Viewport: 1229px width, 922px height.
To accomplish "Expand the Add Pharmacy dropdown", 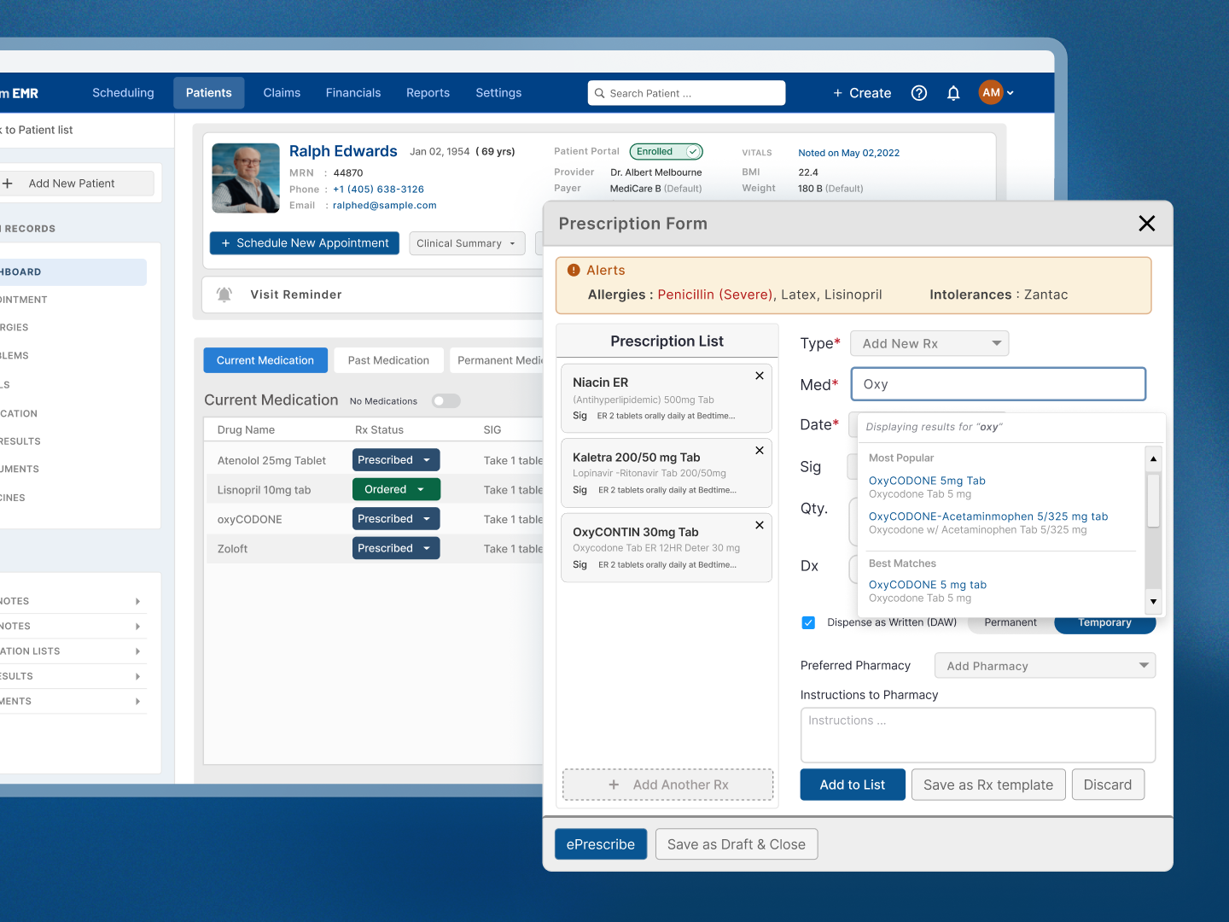I will [1044, 665].
